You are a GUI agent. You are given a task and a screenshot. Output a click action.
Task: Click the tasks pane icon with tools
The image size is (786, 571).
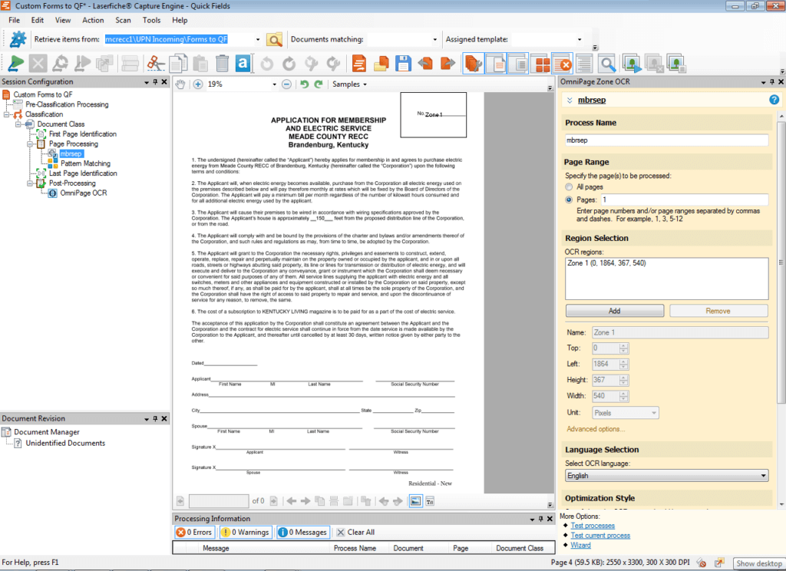473,64
